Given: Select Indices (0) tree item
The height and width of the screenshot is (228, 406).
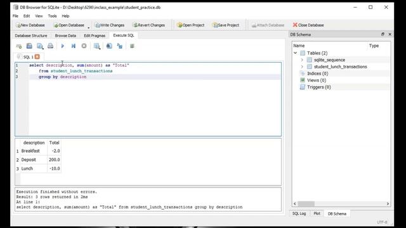Looking at the screenshot, I should [x=317, y=73].
